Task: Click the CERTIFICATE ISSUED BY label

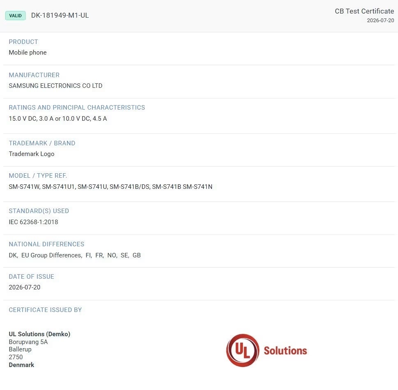Action: click(x=45, y=310)
